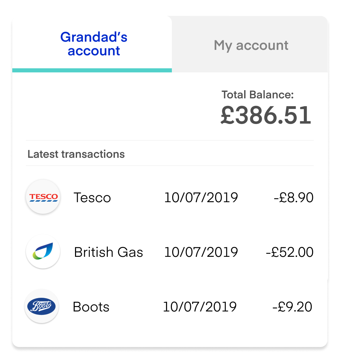Click the -£52.00 British Gas amount
Screen dimensions: 341x362
[x=290, y=252]
